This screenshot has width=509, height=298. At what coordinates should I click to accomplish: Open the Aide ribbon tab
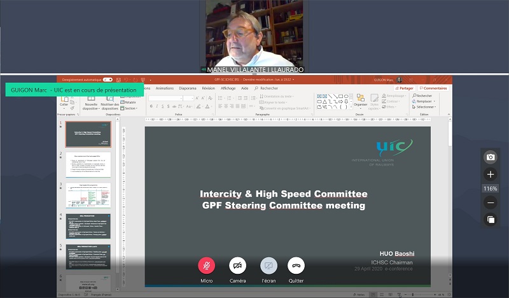(245, 88)
